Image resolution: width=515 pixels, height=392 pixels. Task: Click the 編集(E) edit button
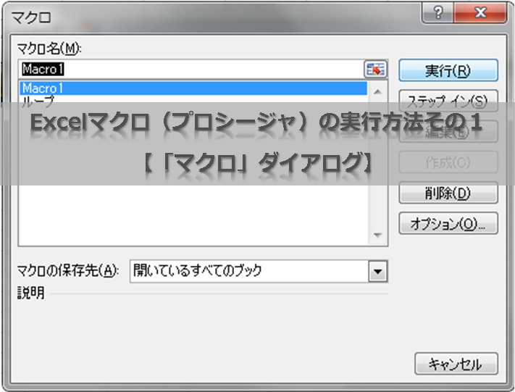tap(448, 131)
